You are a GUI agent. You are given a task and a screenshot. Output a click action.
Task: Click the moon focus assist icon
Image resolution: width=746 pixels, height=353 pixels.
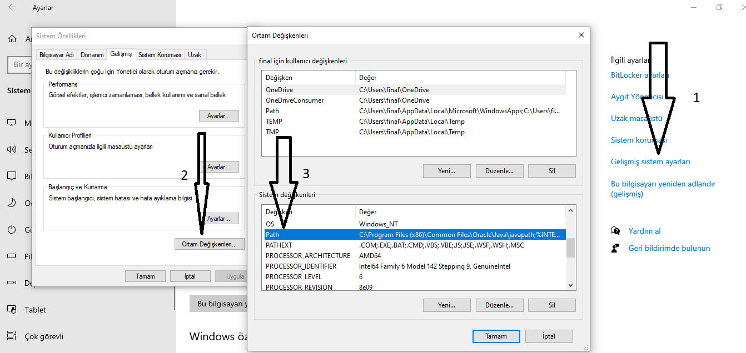pos(12,203)
